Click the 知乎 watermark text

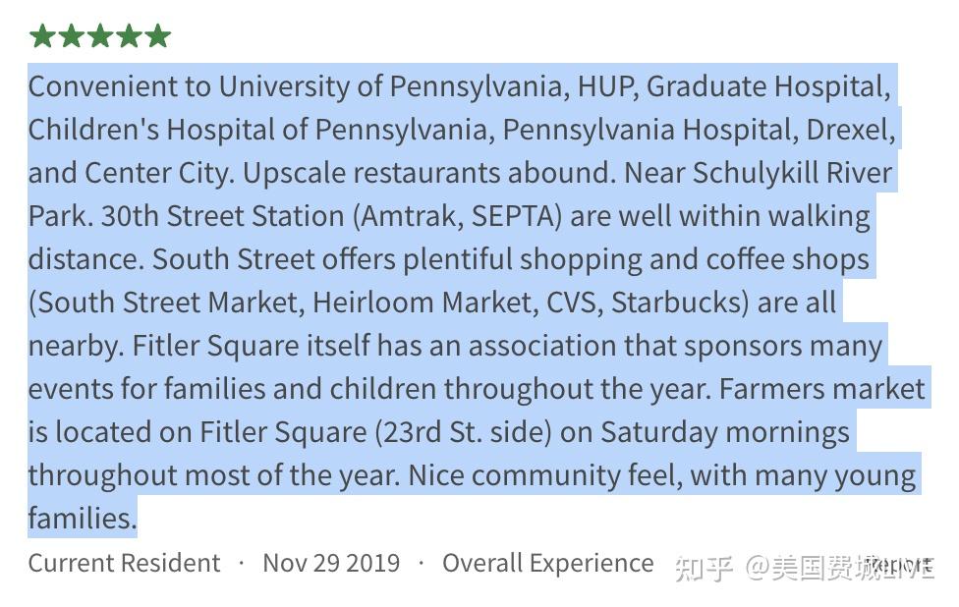pyautogui.click(x=704, y=569)
